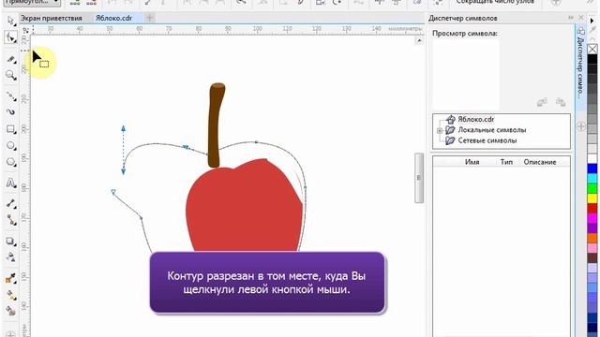Click the ruler origin icon at the rulers' corner
The height and width of the screenshot is (337, 600).
tap(25, 30)
